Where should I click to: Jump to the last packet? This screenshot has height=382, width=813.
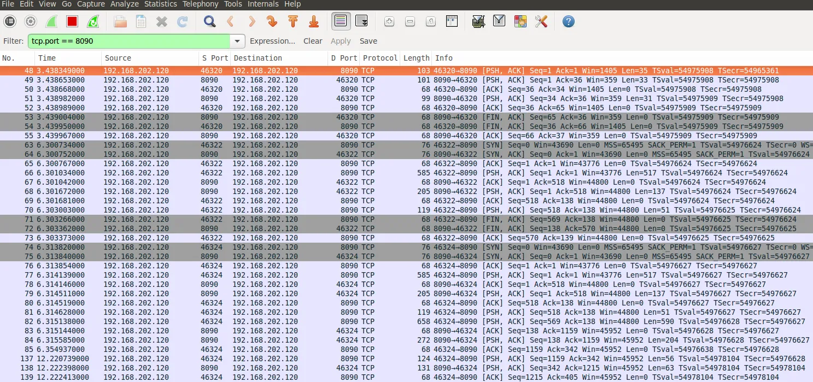point(313,22)
